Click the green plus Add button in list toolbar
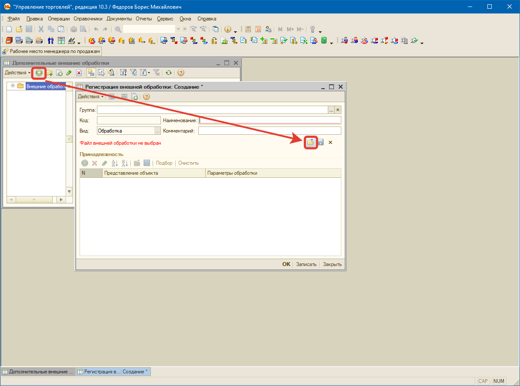Screen dimensions: 520x386 click(x=39, y=73)
